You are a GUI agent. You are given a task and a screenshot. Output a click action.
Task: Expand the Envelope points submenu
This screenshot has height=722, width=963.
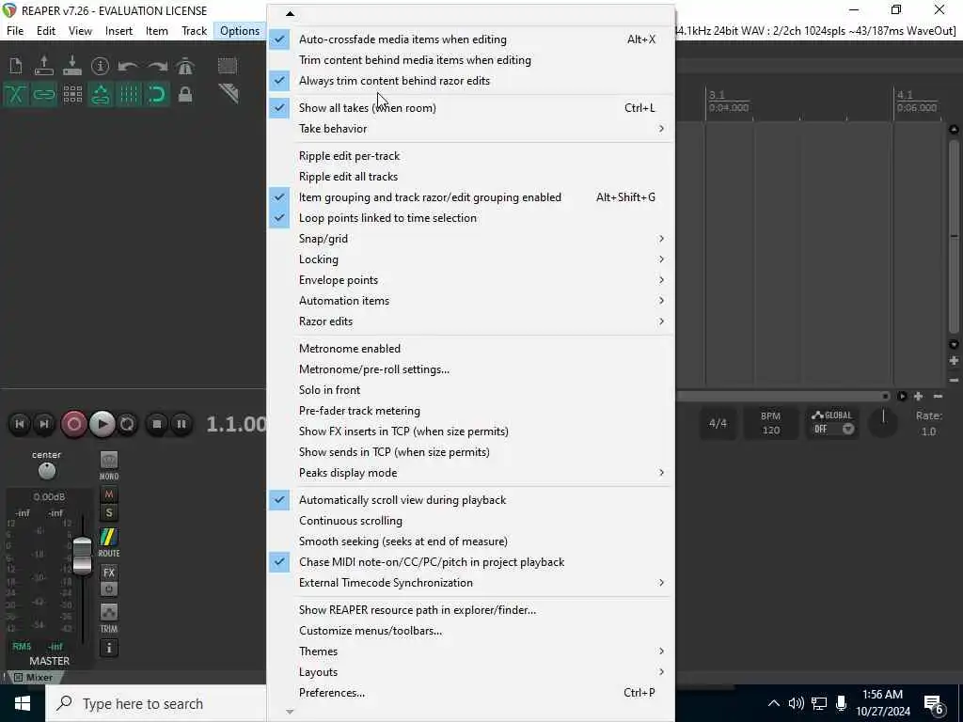tap(470, 280)
